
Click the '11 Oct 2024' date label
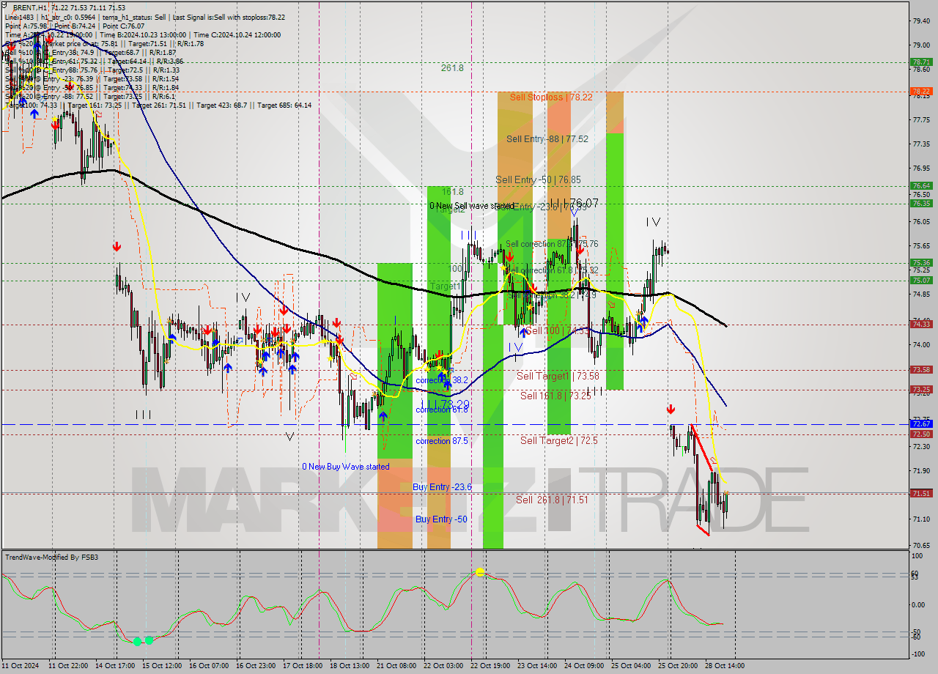pyautogui.click(x=19, y=665)
